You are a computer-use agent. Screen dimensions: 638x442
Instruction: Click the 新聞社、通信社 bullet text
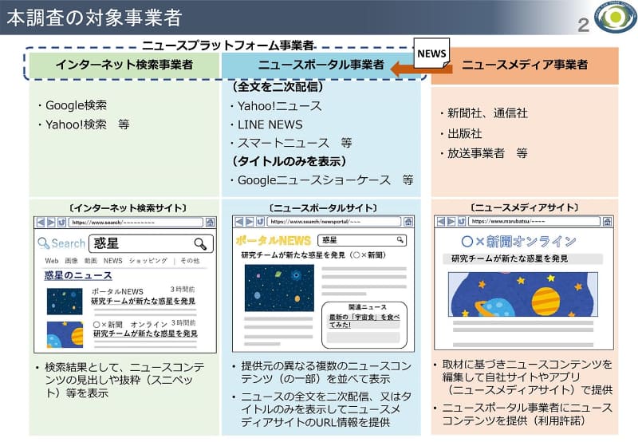point(487,113)
